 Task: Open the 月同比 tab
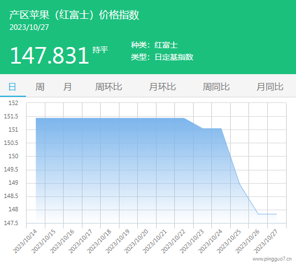coord(270,87)
